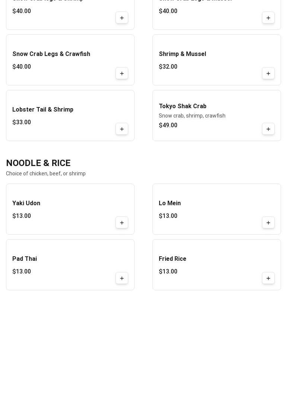View the Fried Rice item name

click(x=173, y=259)
